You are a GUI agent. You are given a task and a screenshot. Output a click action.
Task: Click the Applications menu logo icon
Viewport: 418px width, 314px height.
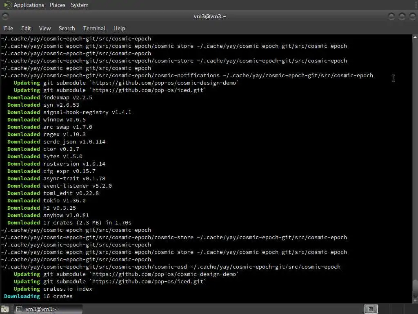click(7, 5)
